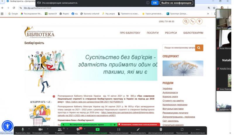
Task: Open the Аудіоподкасти sidebar link
Action: point(170,93)
